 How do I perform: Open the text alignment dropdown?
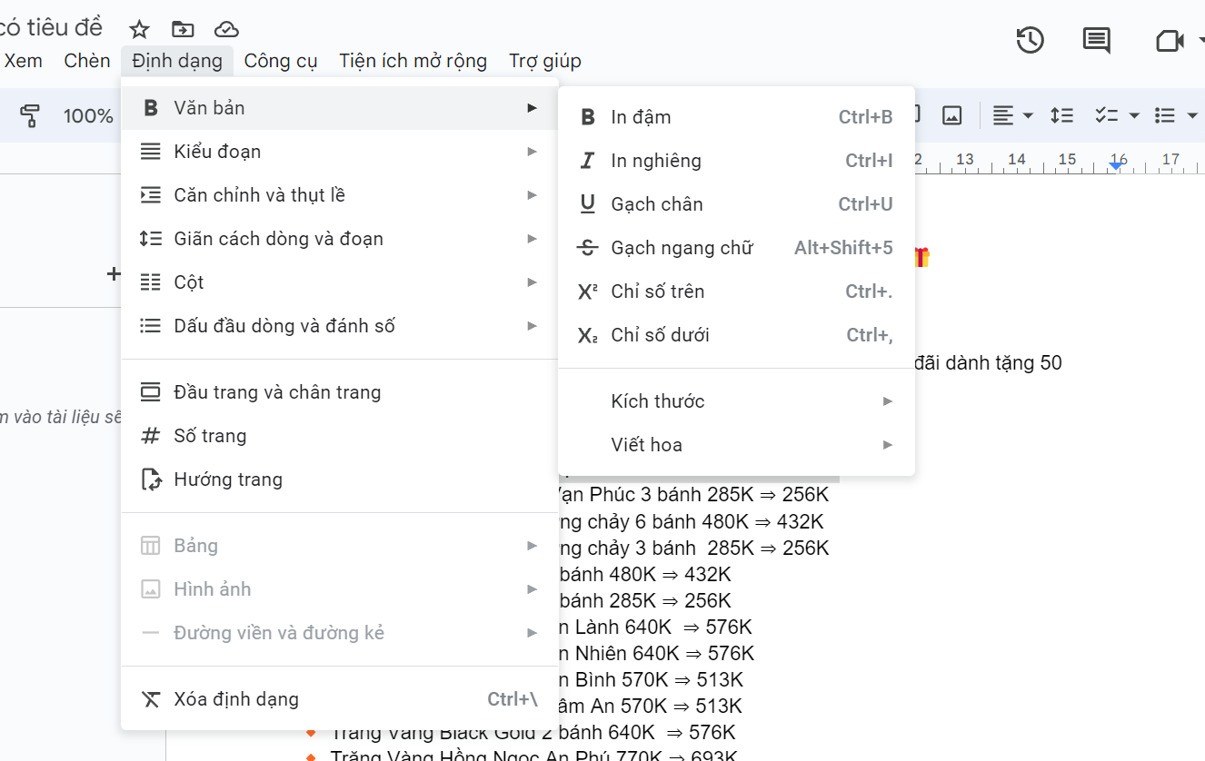pyautogui.click(x=1011, y=115)
